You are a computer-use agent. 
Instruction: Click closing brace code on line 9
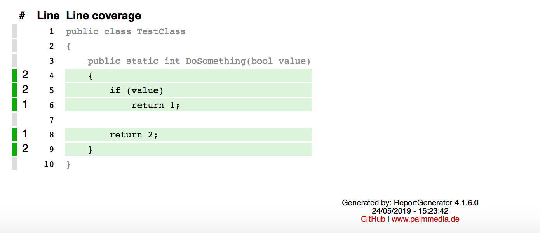click(91, 150)
